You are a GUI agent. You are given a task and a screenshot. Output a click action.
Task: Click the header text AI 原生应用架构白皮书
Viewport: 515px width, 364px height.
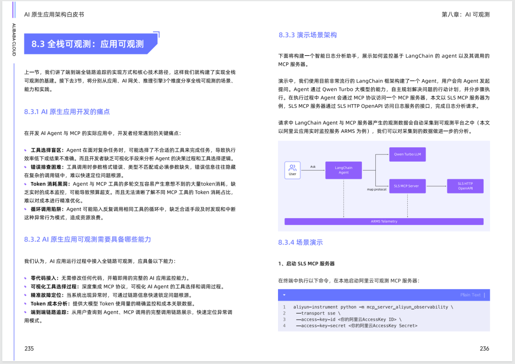tap(54, 14)
